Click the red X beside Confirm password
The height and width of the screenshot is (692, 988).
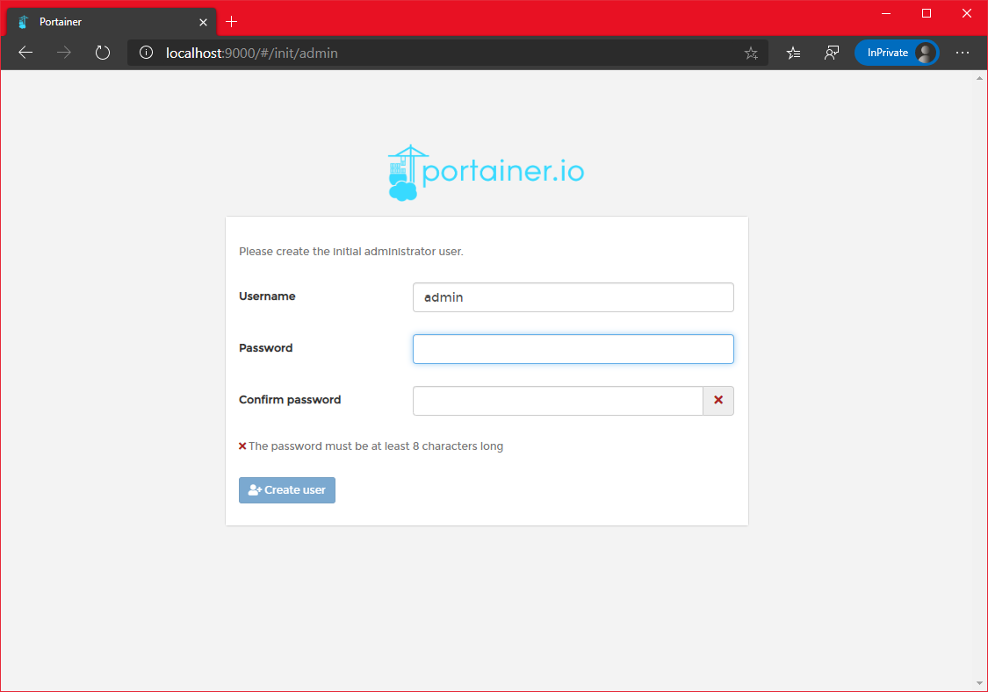tap(718, 401)
